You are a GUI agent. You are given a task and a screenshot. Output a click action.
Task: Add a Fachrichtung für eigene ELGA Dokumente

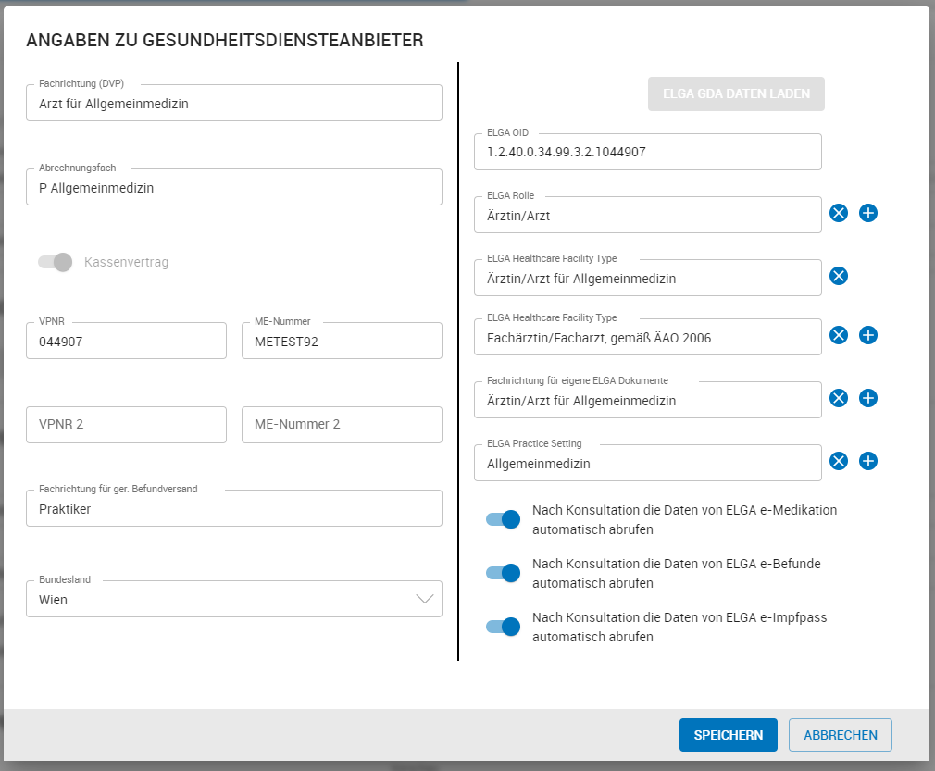click(x=868, y=398)
